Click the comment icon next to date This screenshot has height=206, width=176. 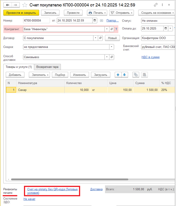[102, 21]
